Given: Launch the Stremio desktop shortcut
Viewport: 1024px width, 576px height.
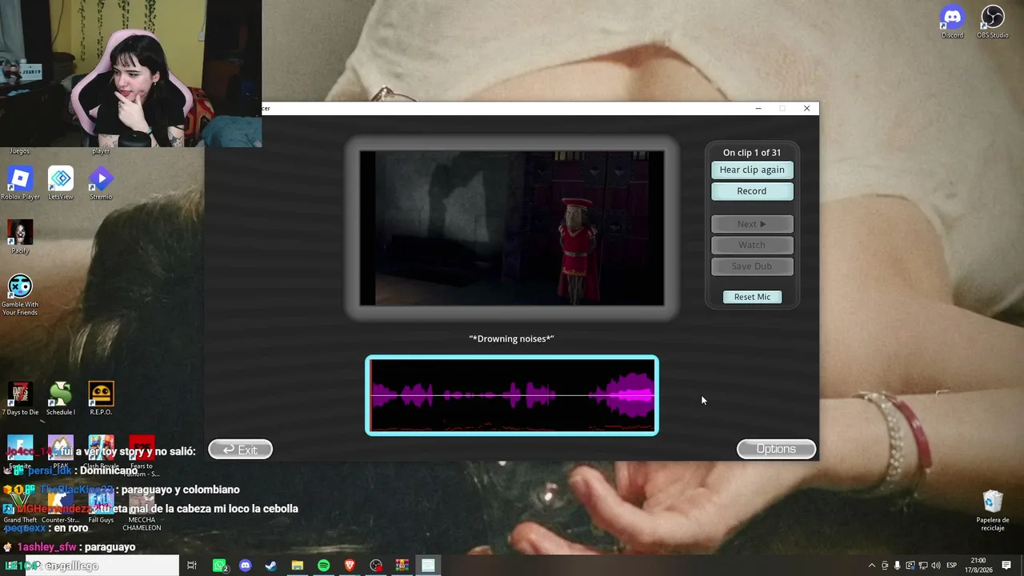Looking at the screenshot, I should click(101, 183).
